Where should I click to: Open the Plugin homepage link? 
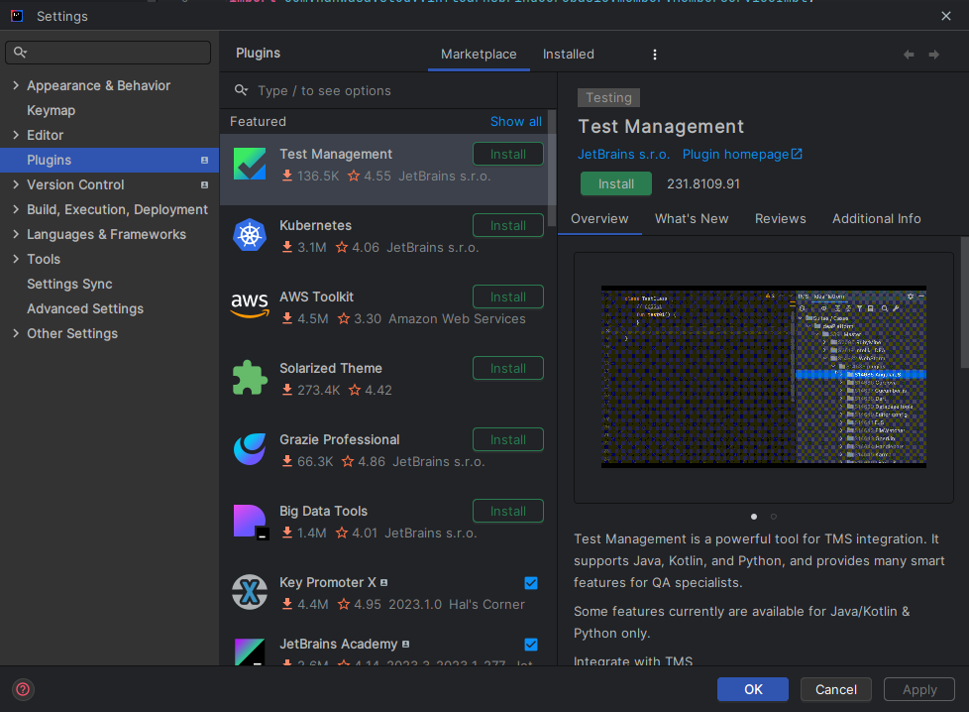pyautogui.click(x=741, y=154)
